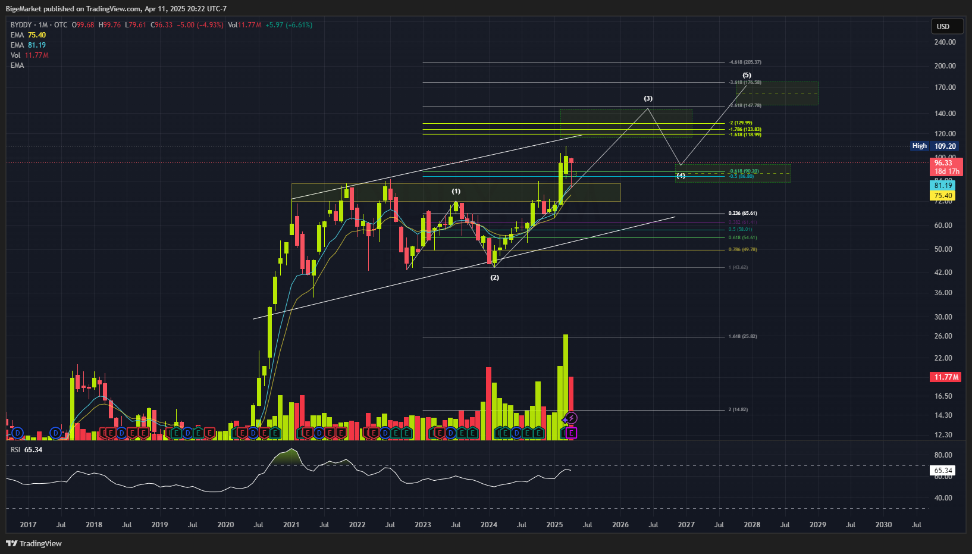Click the 2023 time axis label
The image size is (972, 554).
pyautogui.click(x=423, y=525)
